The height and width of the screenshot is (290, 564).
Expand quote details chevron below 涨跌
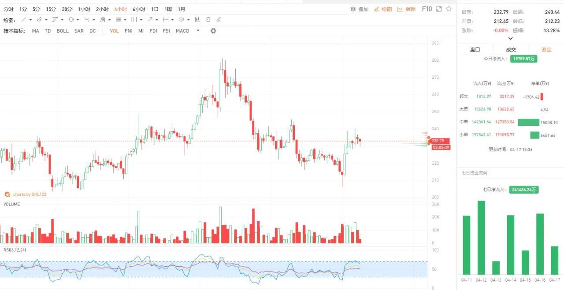tap(511, 39)
